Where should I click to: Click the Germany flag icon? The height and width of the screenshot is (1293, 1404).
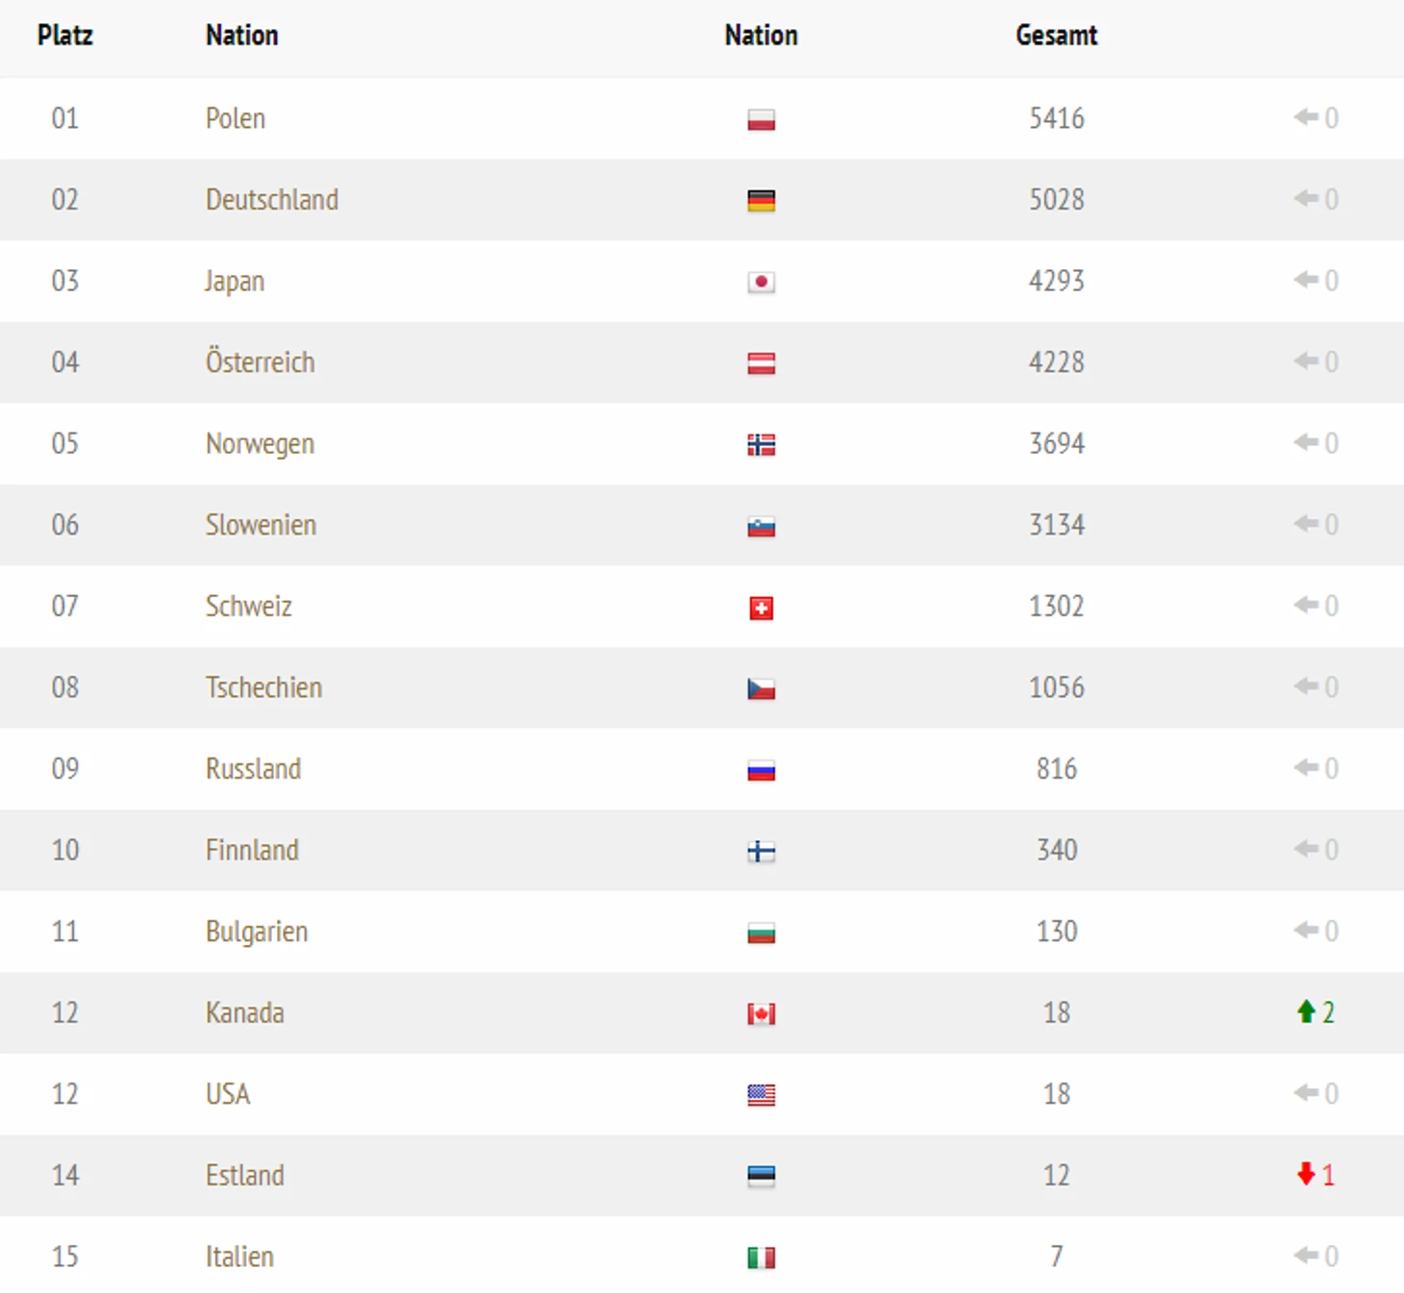click(x=761, y=201)
